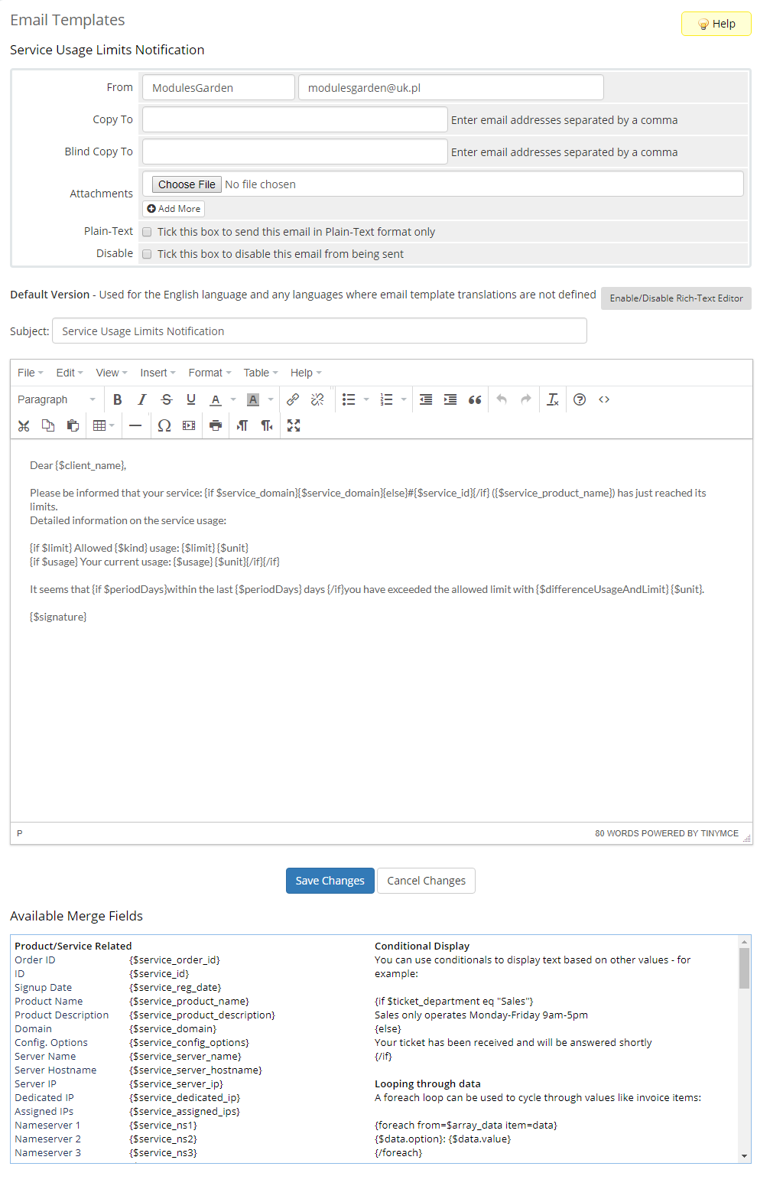Click merge fields scrollbar down arrow
The width and height of the screenshot is (757, 1186).
pos(745,1156)
